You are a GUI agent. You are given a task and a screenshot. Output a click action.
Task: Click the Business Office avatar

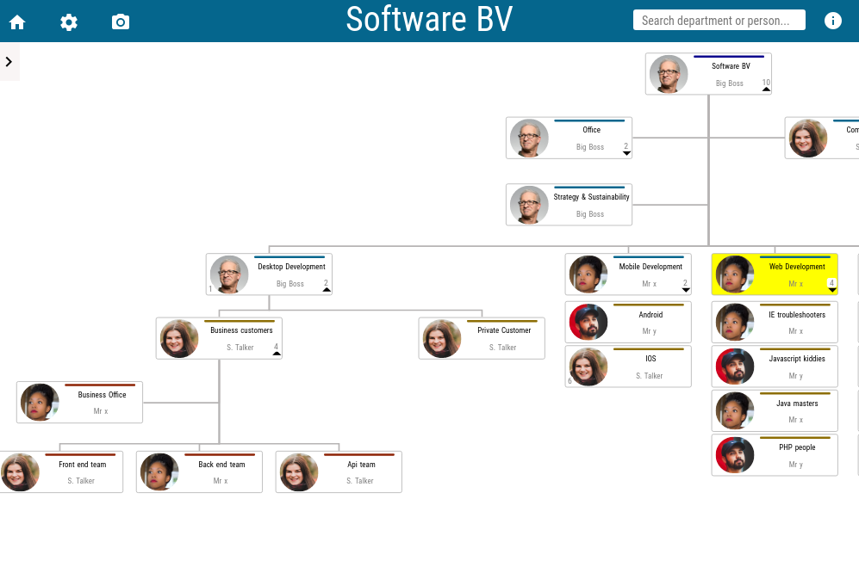(x=40, y=403)
